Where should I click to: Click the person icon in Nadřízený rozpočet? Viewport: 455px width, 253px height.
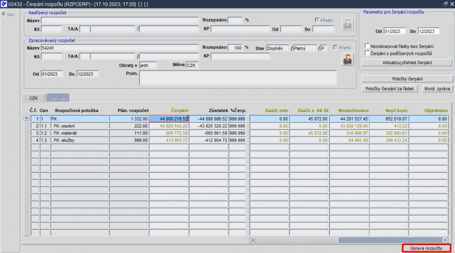click(348, 24)
